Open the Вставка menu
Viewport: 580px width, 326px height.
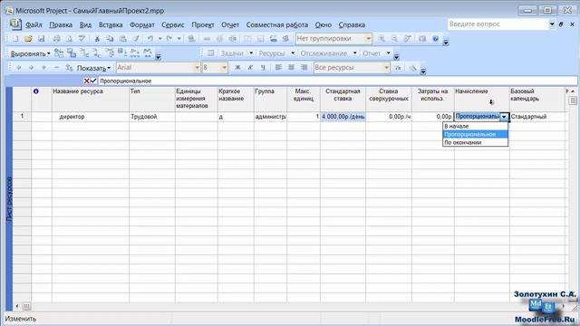111,24
